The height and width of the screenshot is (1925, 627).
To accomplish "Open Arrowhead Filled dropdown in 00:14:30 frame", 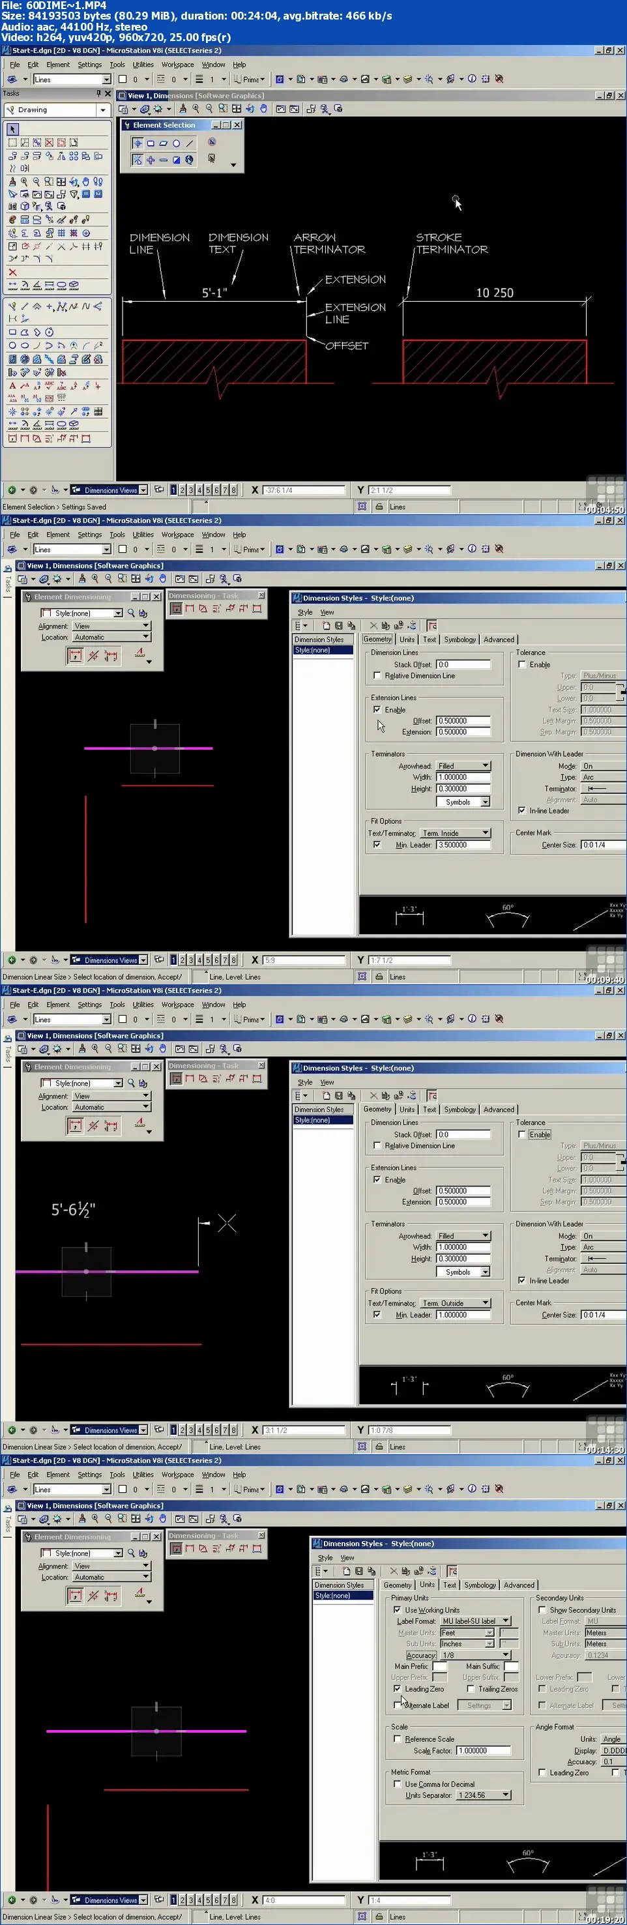I will [463, 1236].
